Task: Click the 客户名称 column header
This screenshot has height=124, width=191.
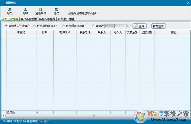Action: pos(65,33)
